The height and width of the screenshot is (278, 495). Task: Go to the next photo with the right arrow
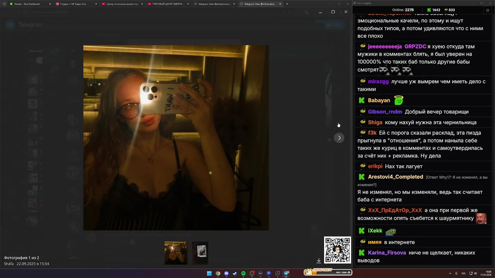tap(339, 138)
